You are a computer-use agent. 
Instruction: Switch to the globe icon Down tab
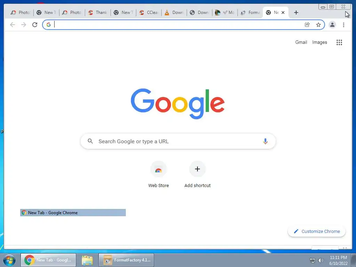point(200,13)
